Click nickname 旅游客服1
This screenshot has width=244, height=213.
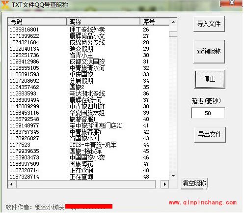tap(82, 119)
